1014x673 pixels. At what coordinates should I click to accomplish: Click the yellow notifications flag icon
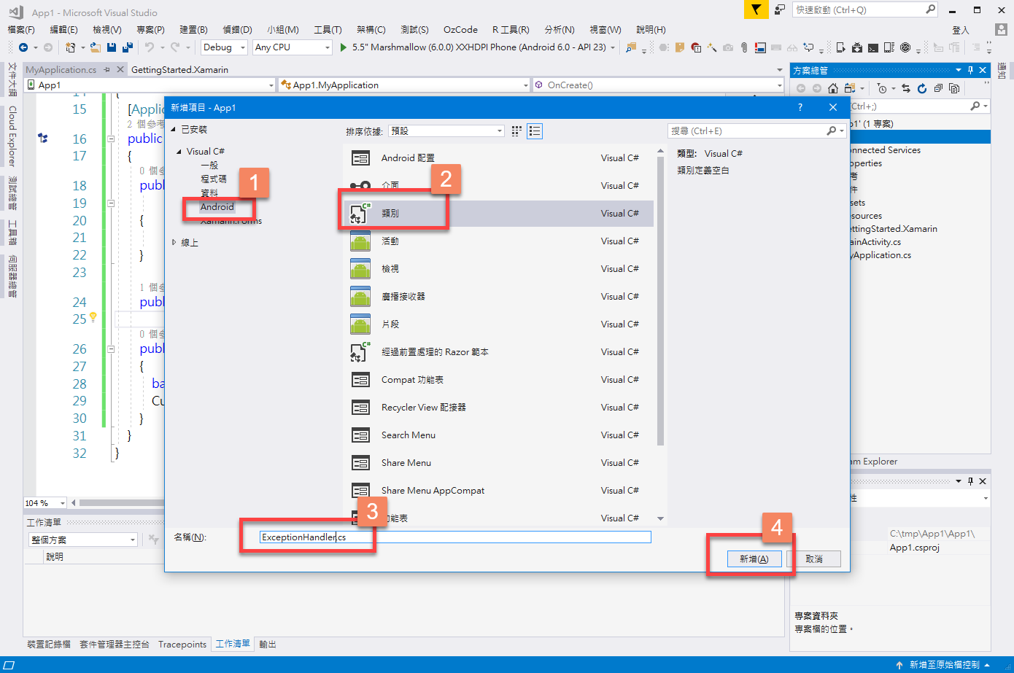pos(756,9)
